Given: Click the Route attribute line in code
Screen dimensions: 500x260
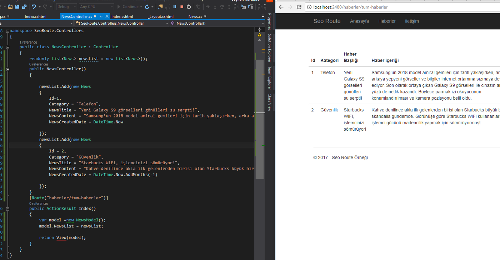Looking at the screenshot, I should click(69, 198).
